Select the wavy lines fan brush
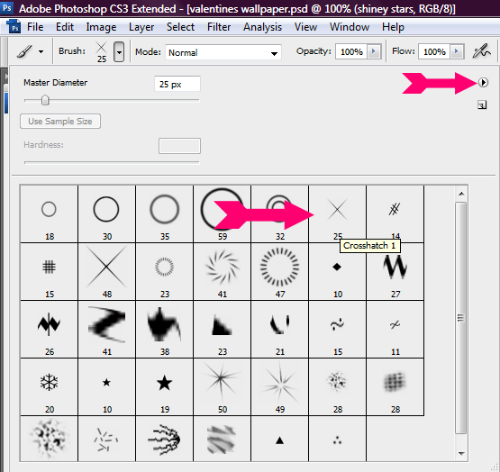 click(165, 439)
